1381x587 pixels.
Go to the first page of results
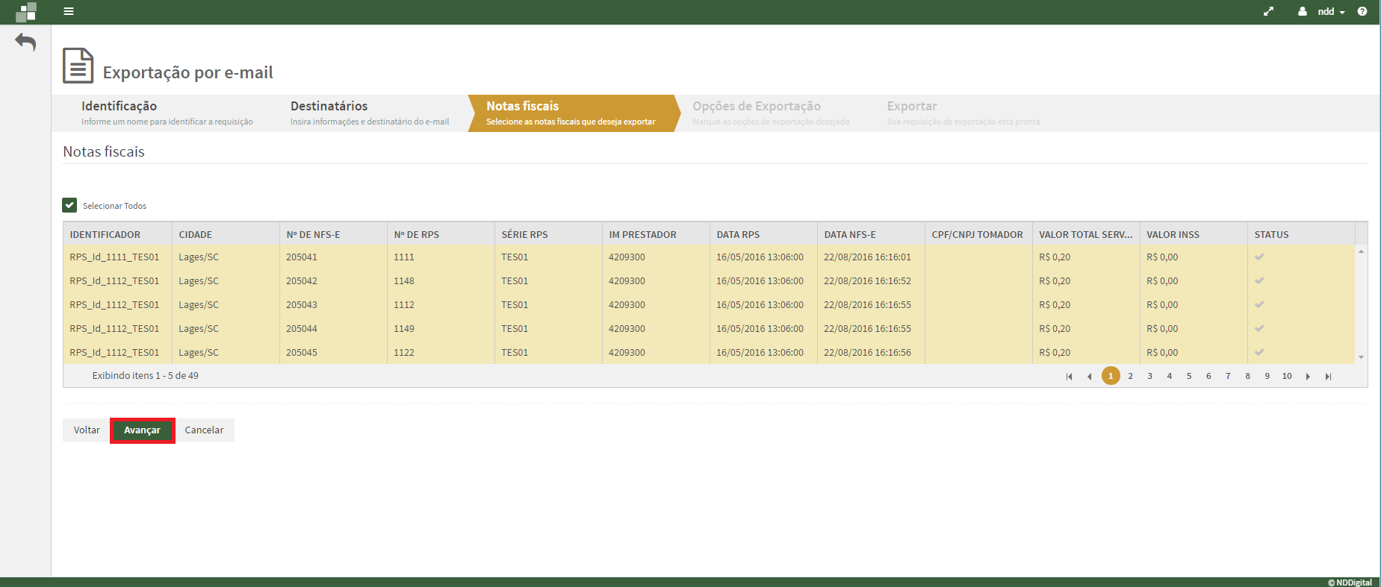[x=1069, y=377]
